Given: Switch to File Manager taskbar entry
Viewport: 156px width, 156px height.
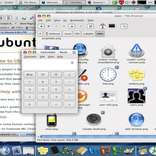Looking at the screenshot, I should point(28,2).
